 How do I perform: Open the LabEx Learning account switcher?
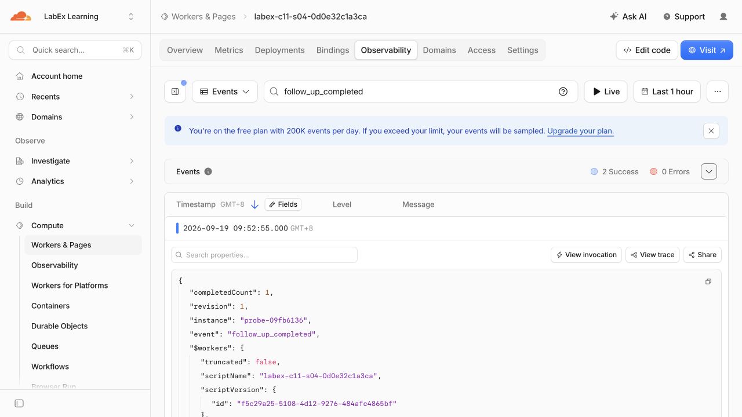click(89, 17)
